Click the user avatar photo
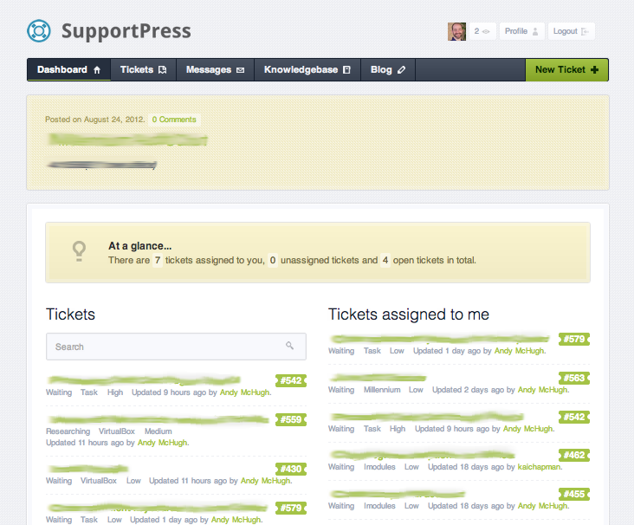Image resolution: width=634 pixels, height=525 pixels. pos(456,31)
